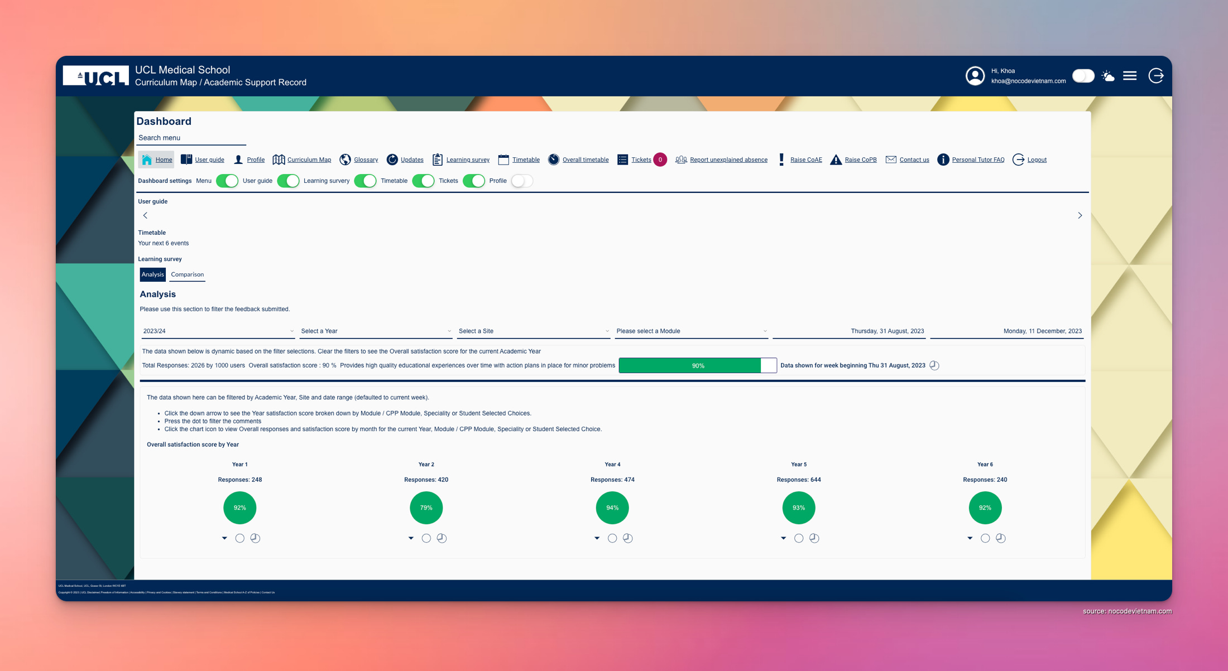The image size is (1228, 671).
Task: Open the Select a Site dropdown
Action: tap(533, 331)
